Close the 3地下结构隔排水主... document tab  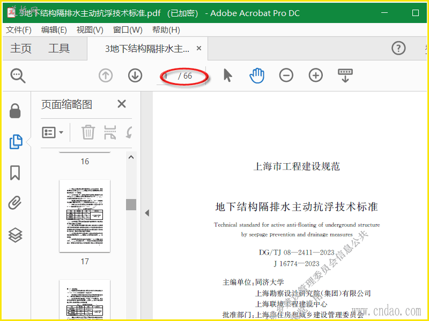(199, 48)
